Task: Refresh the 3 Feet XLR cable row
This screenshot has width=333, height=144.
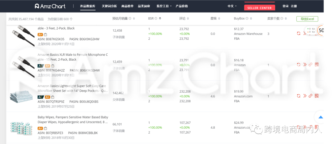Action: click(x=298, y=33)
